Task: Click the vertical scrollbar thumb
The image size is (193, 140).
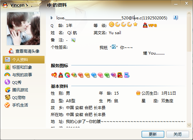Action: [189, 34]
